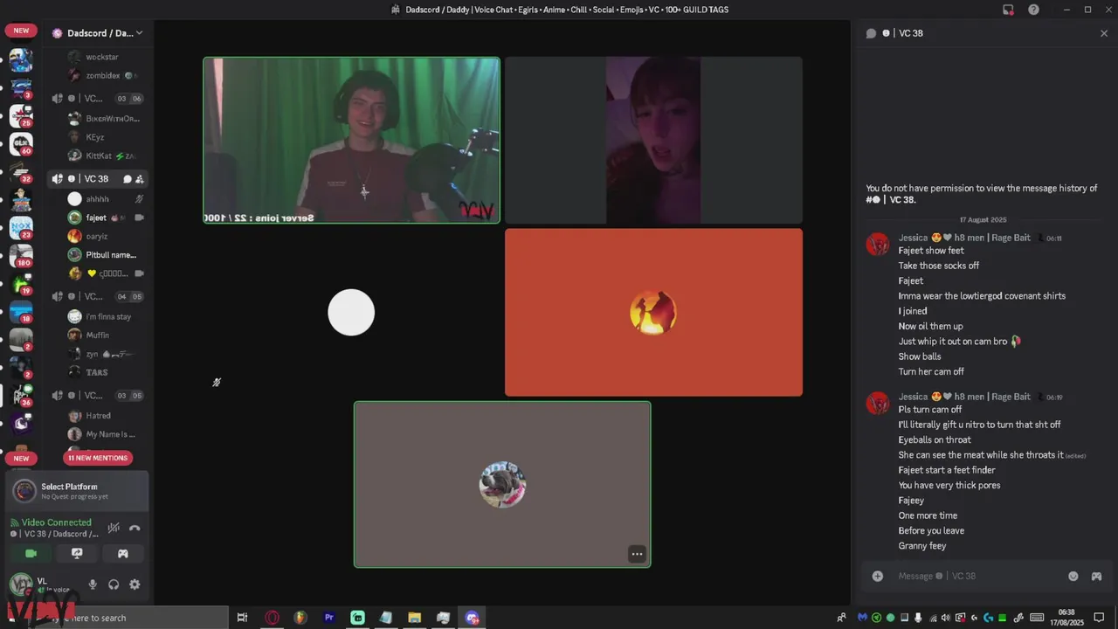
Task: Focus the green-room webcam video tile
Action: [352, 141]
